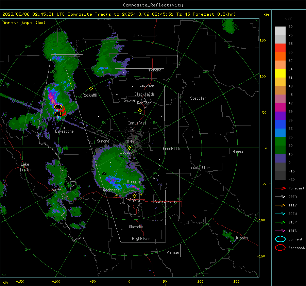Viewport: 306px width, 286px height.
Task: Click the Drumheller city label
Action: (199, 168)
